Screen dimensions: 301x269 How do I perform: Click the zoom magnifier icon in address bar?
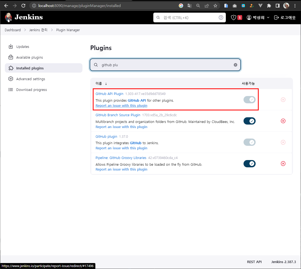coord(198,6)
